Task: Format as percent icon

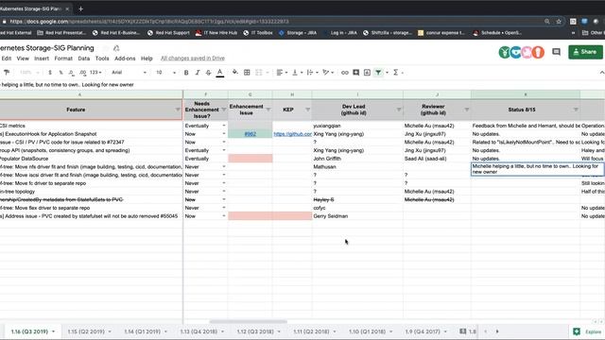Action: (60, 73)
